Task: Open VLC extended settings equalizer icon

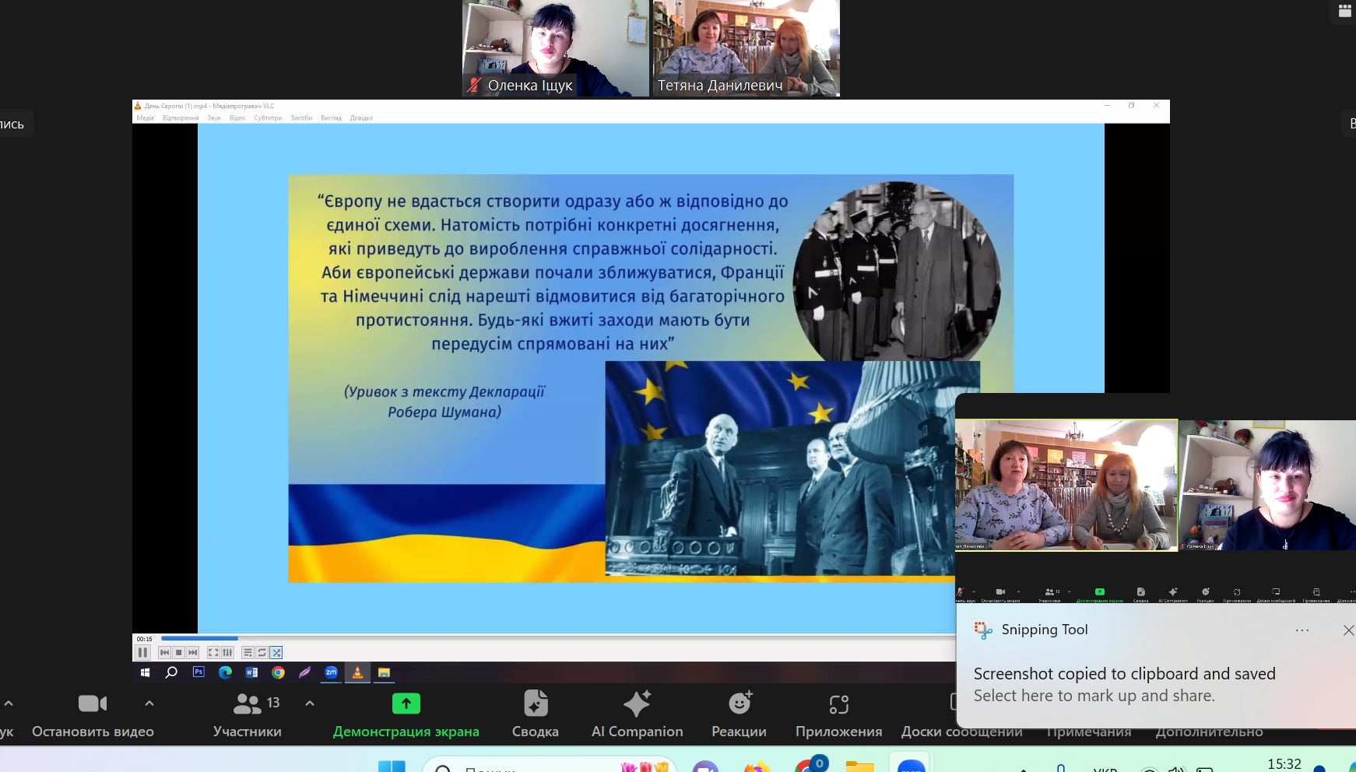Action: click(227, 653)
